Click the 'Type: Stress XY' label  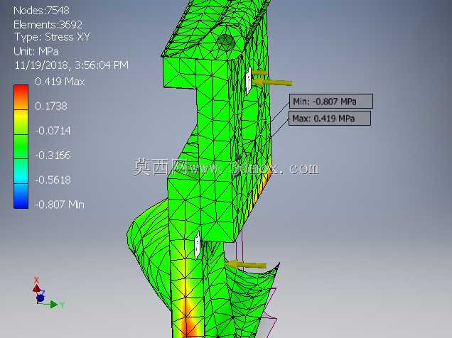[52, 37]
